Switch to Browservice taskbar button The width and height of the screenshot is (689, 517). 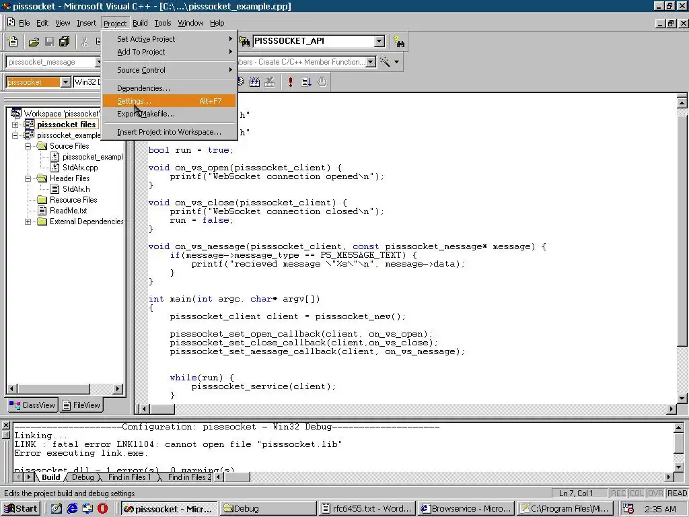click(466, 509)
